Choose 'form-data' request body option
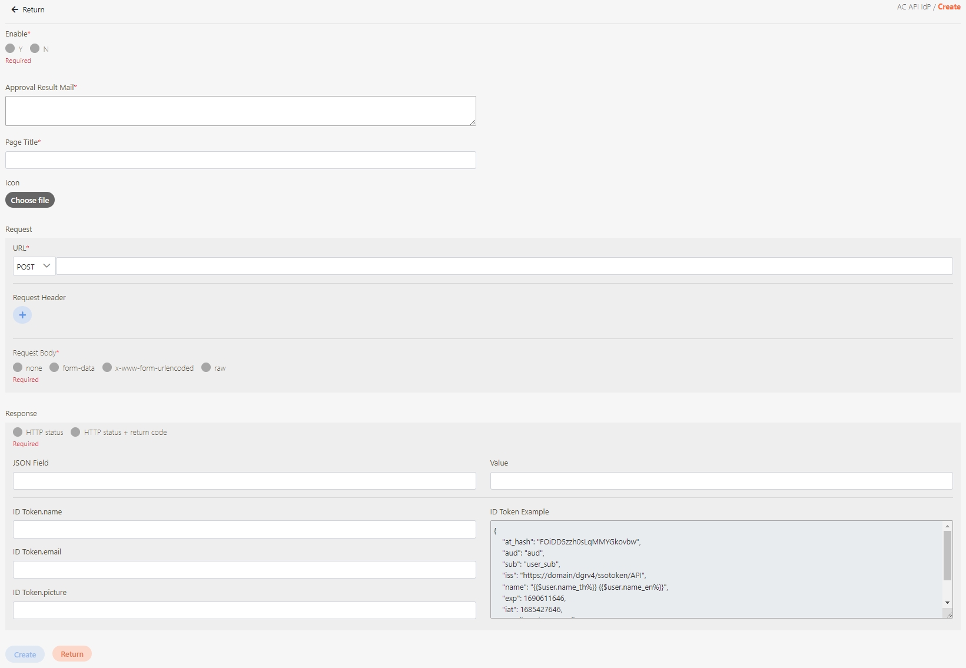 pyautogui.click(x=54, y=367)
